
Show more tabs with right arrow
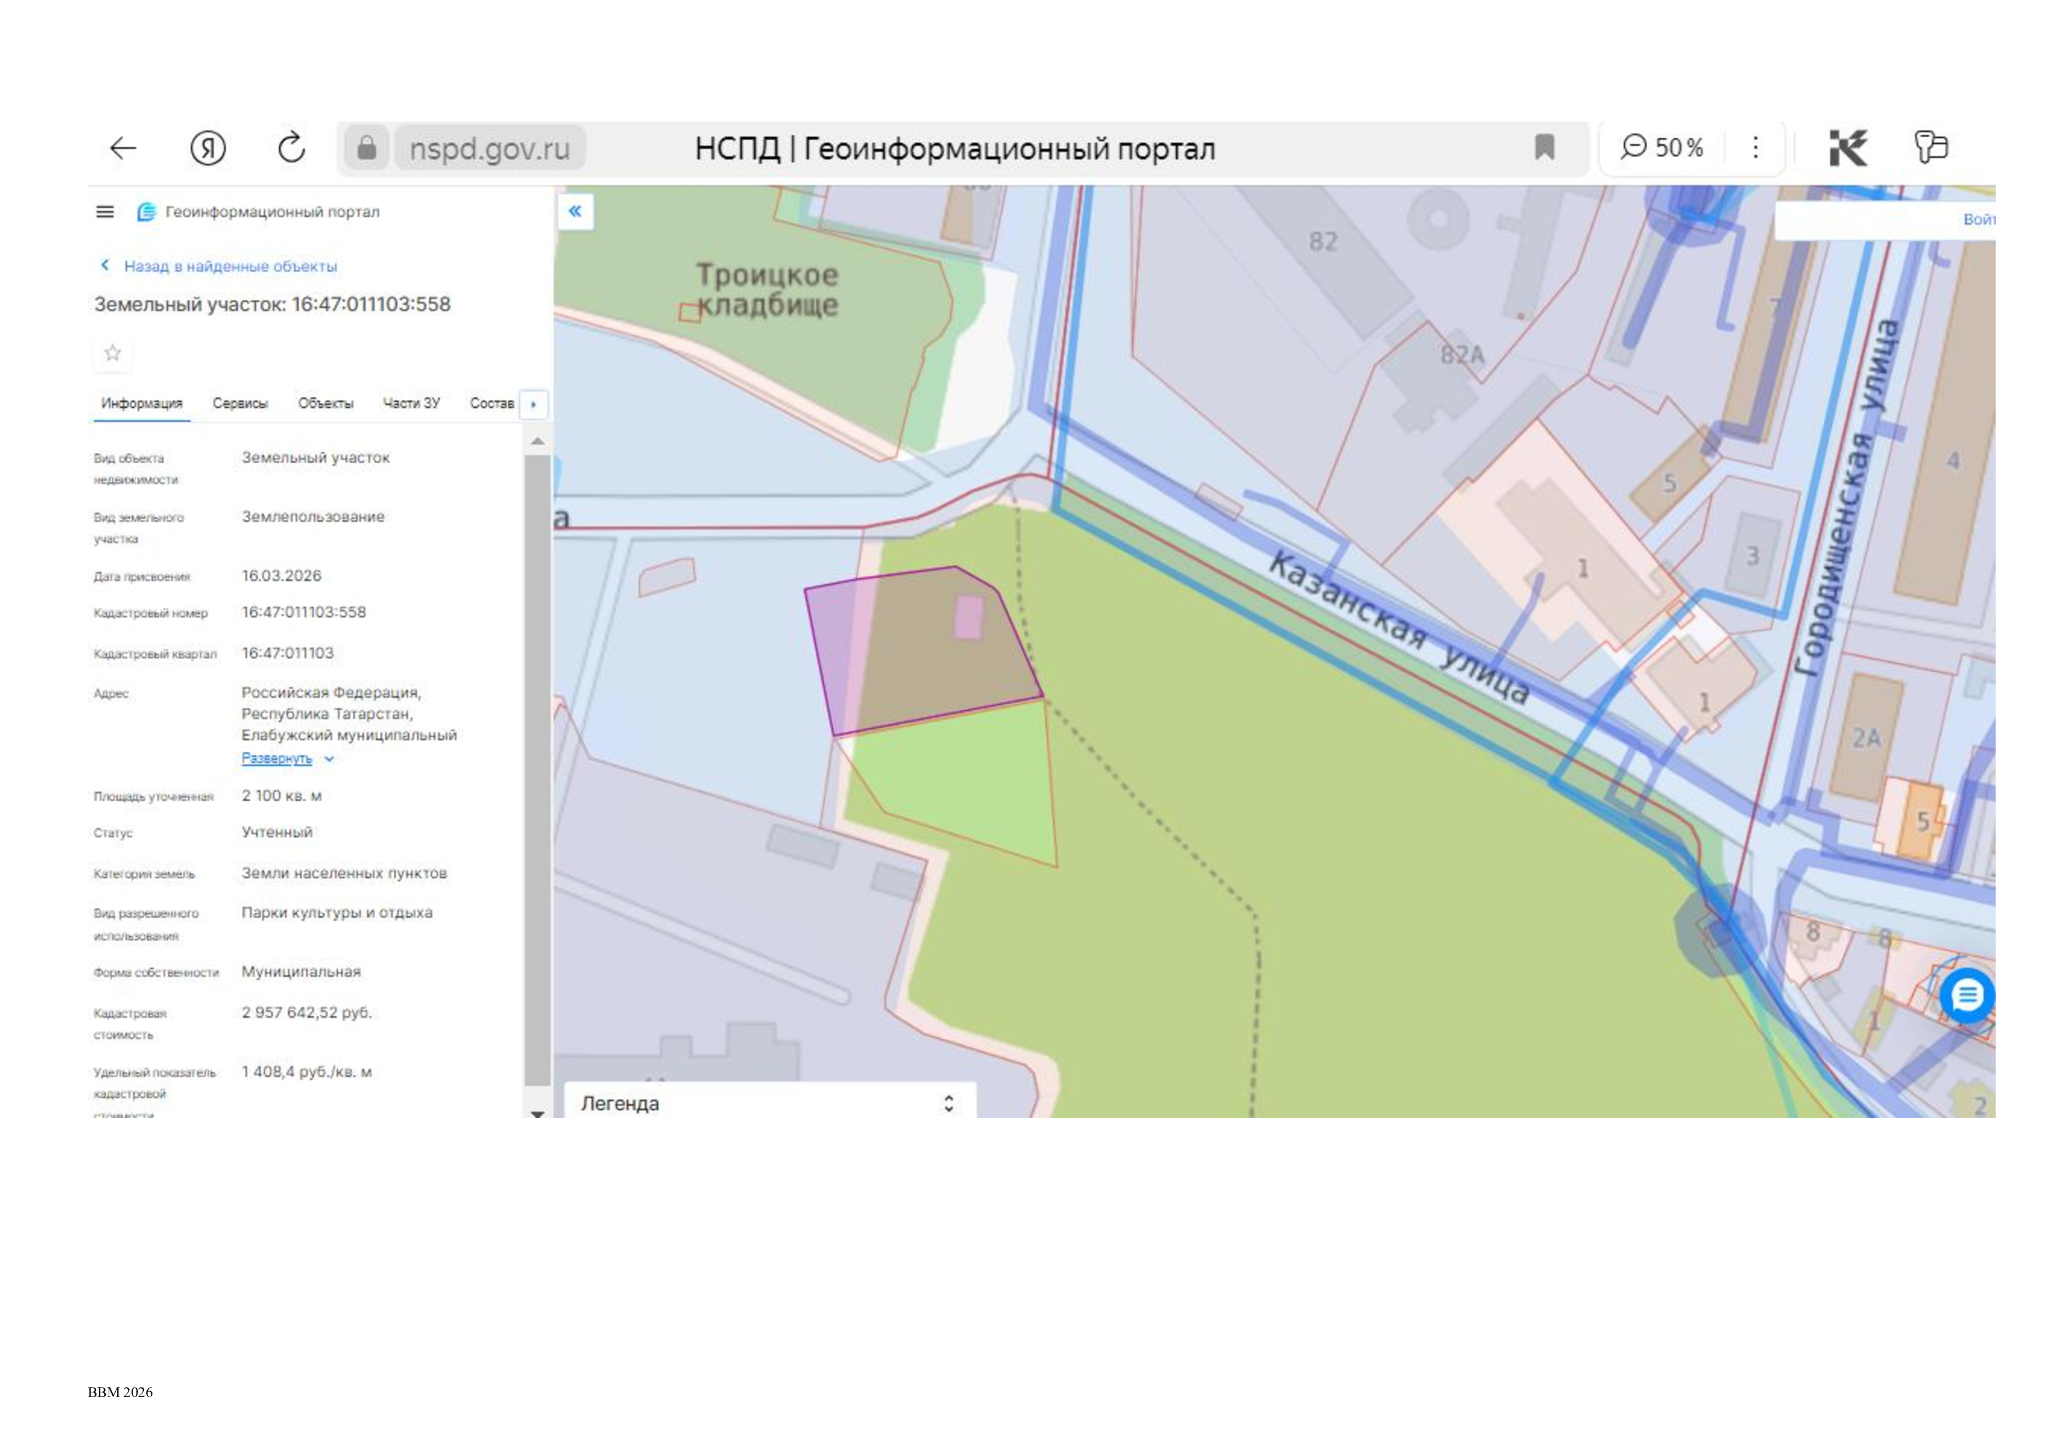pyautogui.click(x=533, y=404)
